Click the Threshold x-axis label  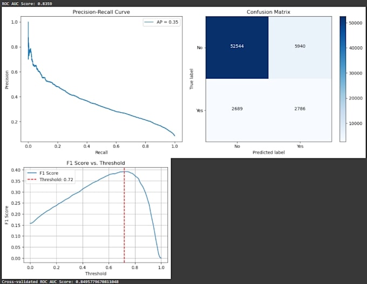pyautogui.click(x=96, y=273)
